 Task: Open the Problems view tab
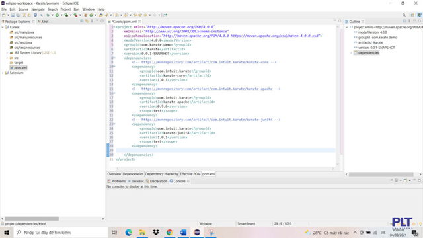click(116, 181)
